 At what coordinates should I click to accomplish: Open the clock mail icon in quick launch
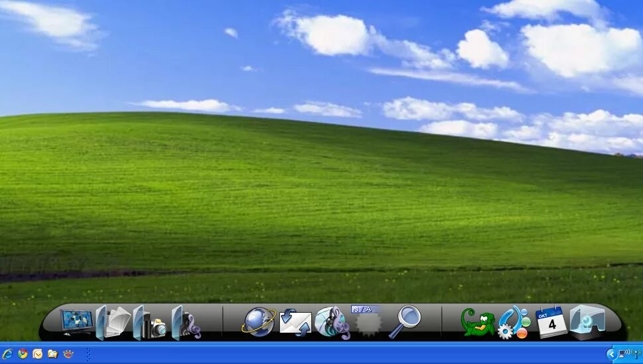pyautogui.click(x=37, y=354)
